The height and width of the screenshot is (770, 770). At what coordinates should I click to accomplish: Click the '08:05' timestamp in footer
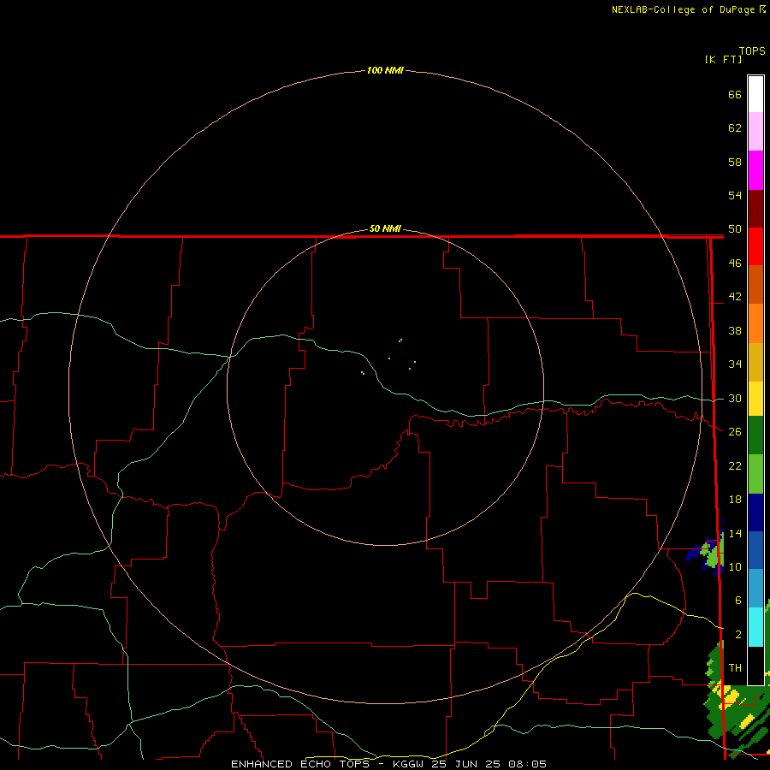pos(527,764)
